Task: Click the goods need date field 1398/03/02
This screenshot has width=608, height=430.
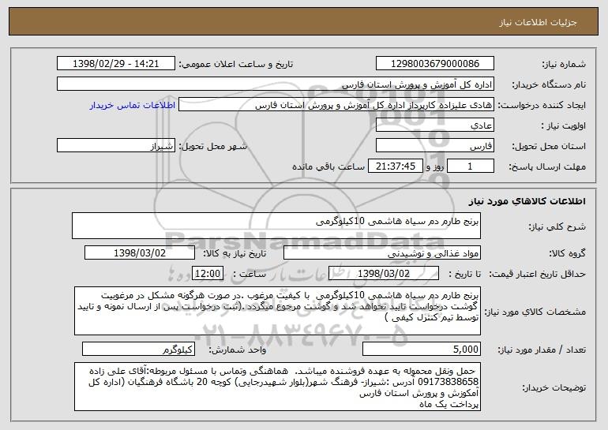Action: [x=140, y=253]
